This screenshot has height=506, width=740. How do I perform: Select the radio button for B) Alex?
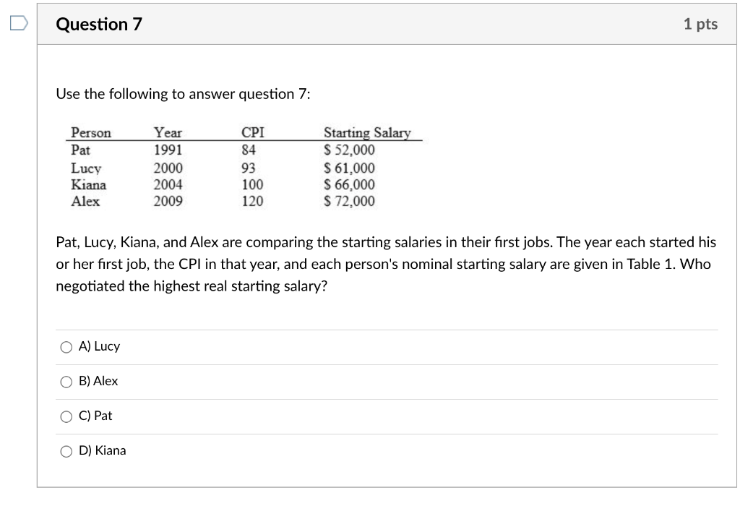click(x=65, y=381)
